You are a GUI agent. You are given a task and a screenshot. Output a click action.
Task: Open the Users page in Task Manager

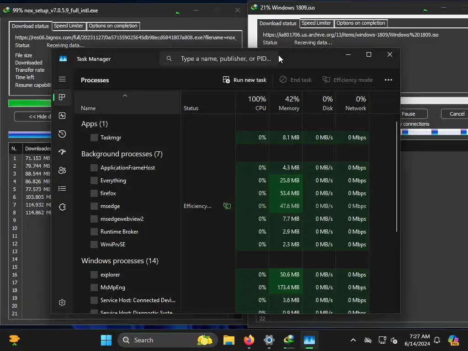pos(62,170)
